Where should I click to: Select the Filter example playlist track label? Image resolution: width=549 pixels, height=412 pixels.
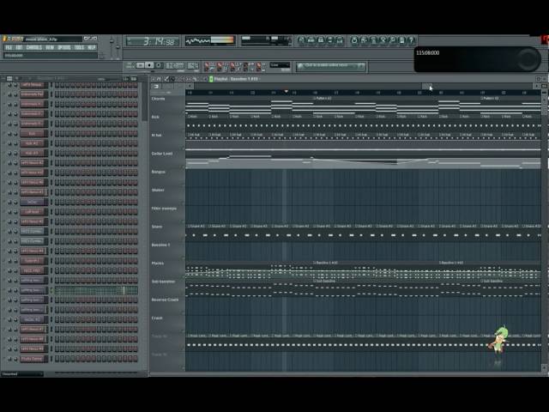[x=164, y=209]
